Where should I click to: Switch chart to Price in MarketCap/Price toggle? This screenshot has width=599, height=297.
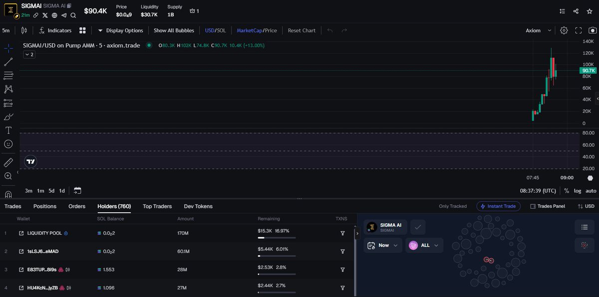pyautogui.click(x=271, y=30)
